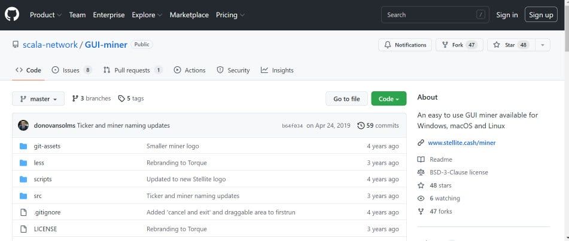Screen dimensions: 569x241
Task: Open the www.stellite.cash/miner website link
Action: pos(462,143)
